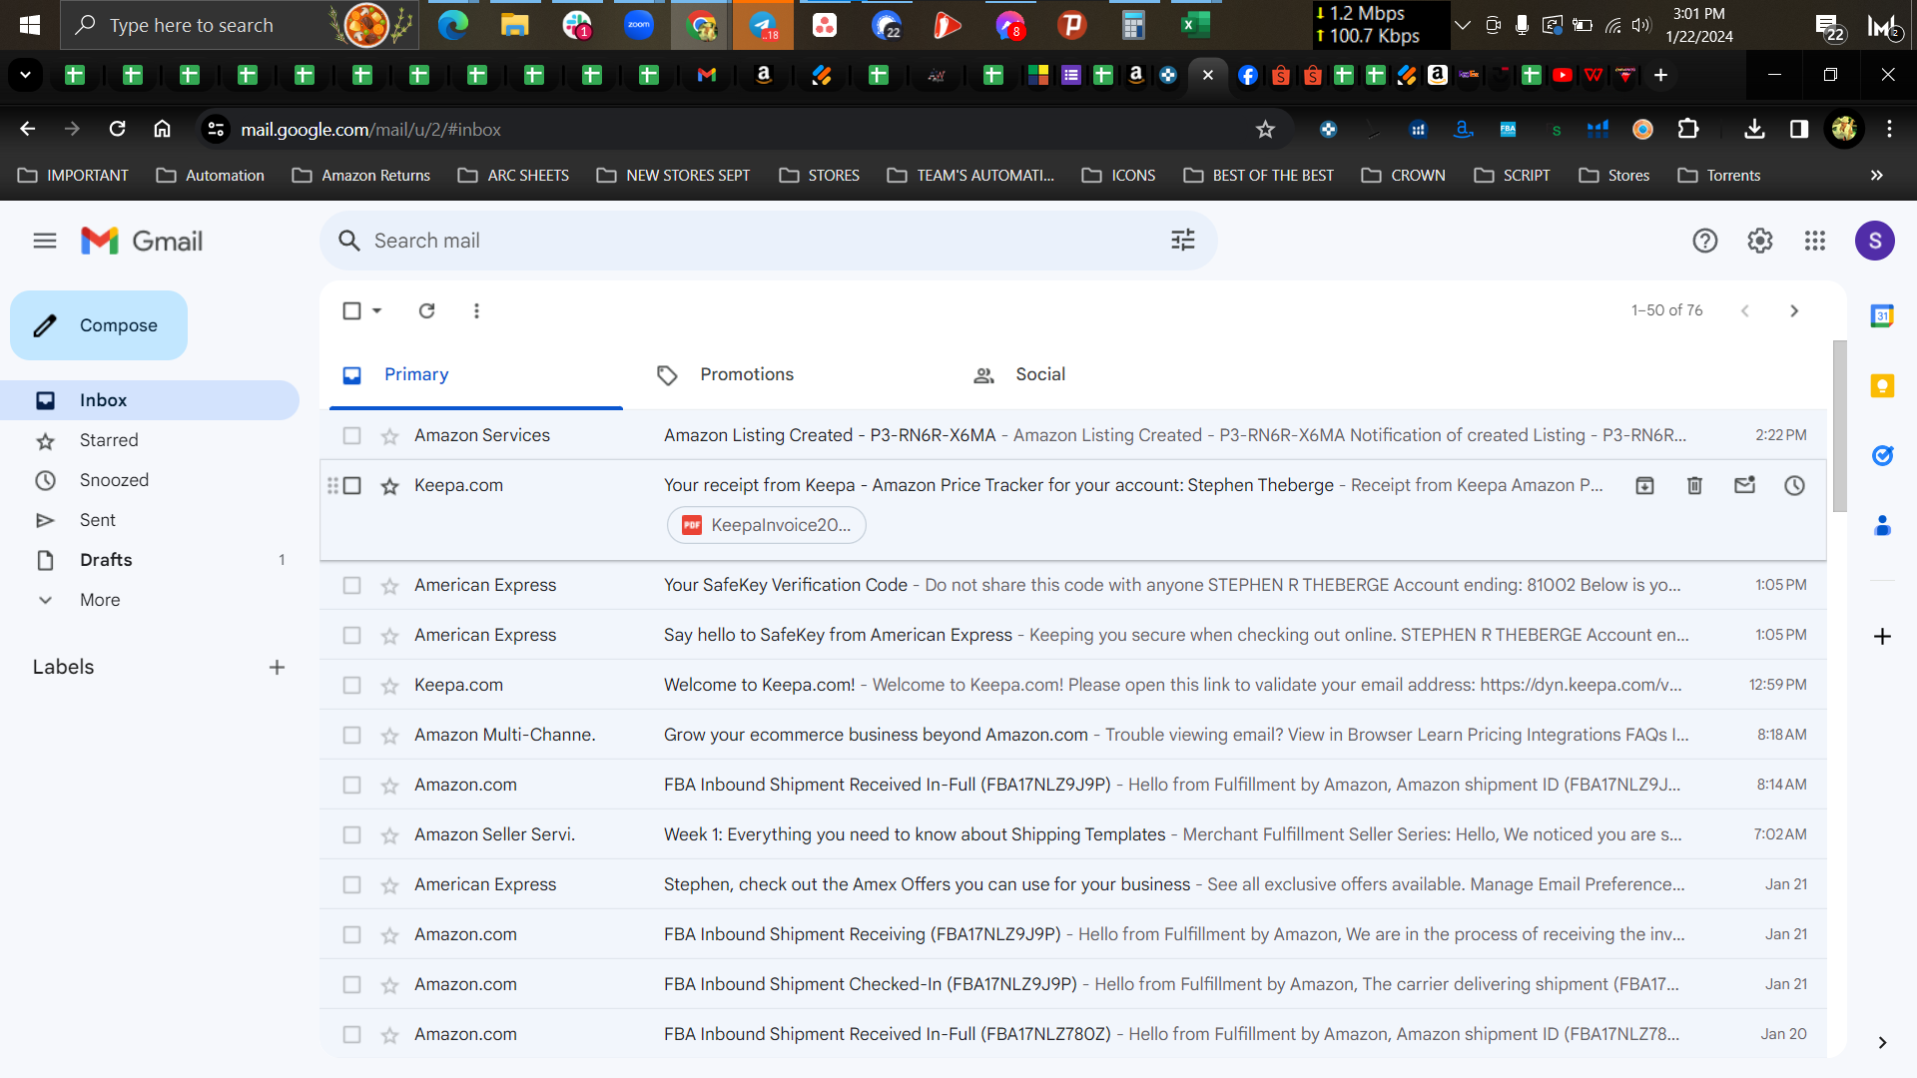
Task: Open the Amazon Returns bookmarks folder
Action: [x=361, y=175]
